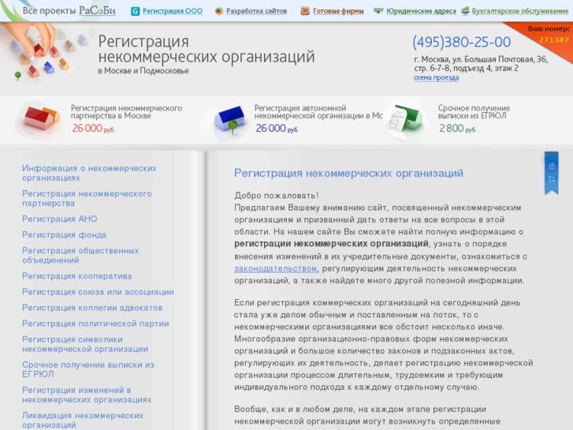The image size is (573, 430).
Task: Click the orange icon beside Готовые фирмы
Action: pyautogui.click(x=305, y=11)
